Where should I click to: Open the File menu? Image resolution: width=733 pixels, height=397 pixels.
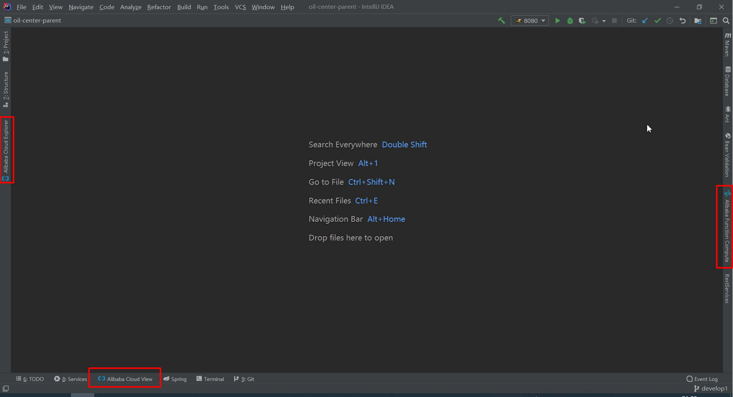[x=21, y=7]
